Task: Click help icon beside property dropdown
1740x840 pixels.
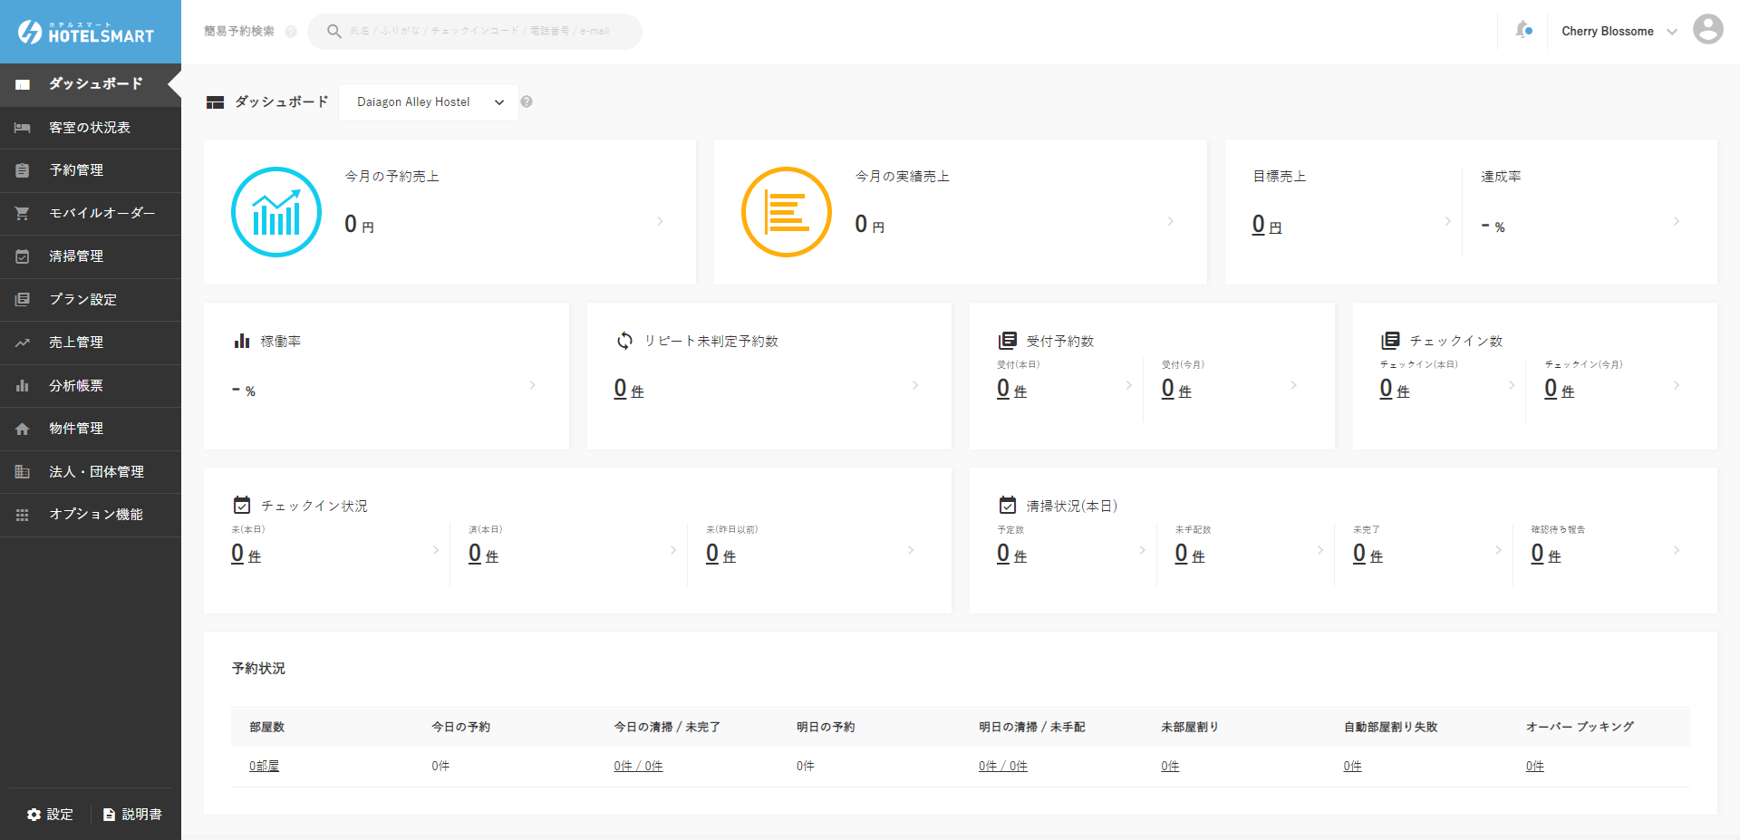Action: (x=527, y=102)
